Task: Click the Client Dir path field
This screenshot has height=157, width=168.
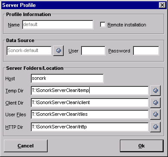Action: (90, 103)
